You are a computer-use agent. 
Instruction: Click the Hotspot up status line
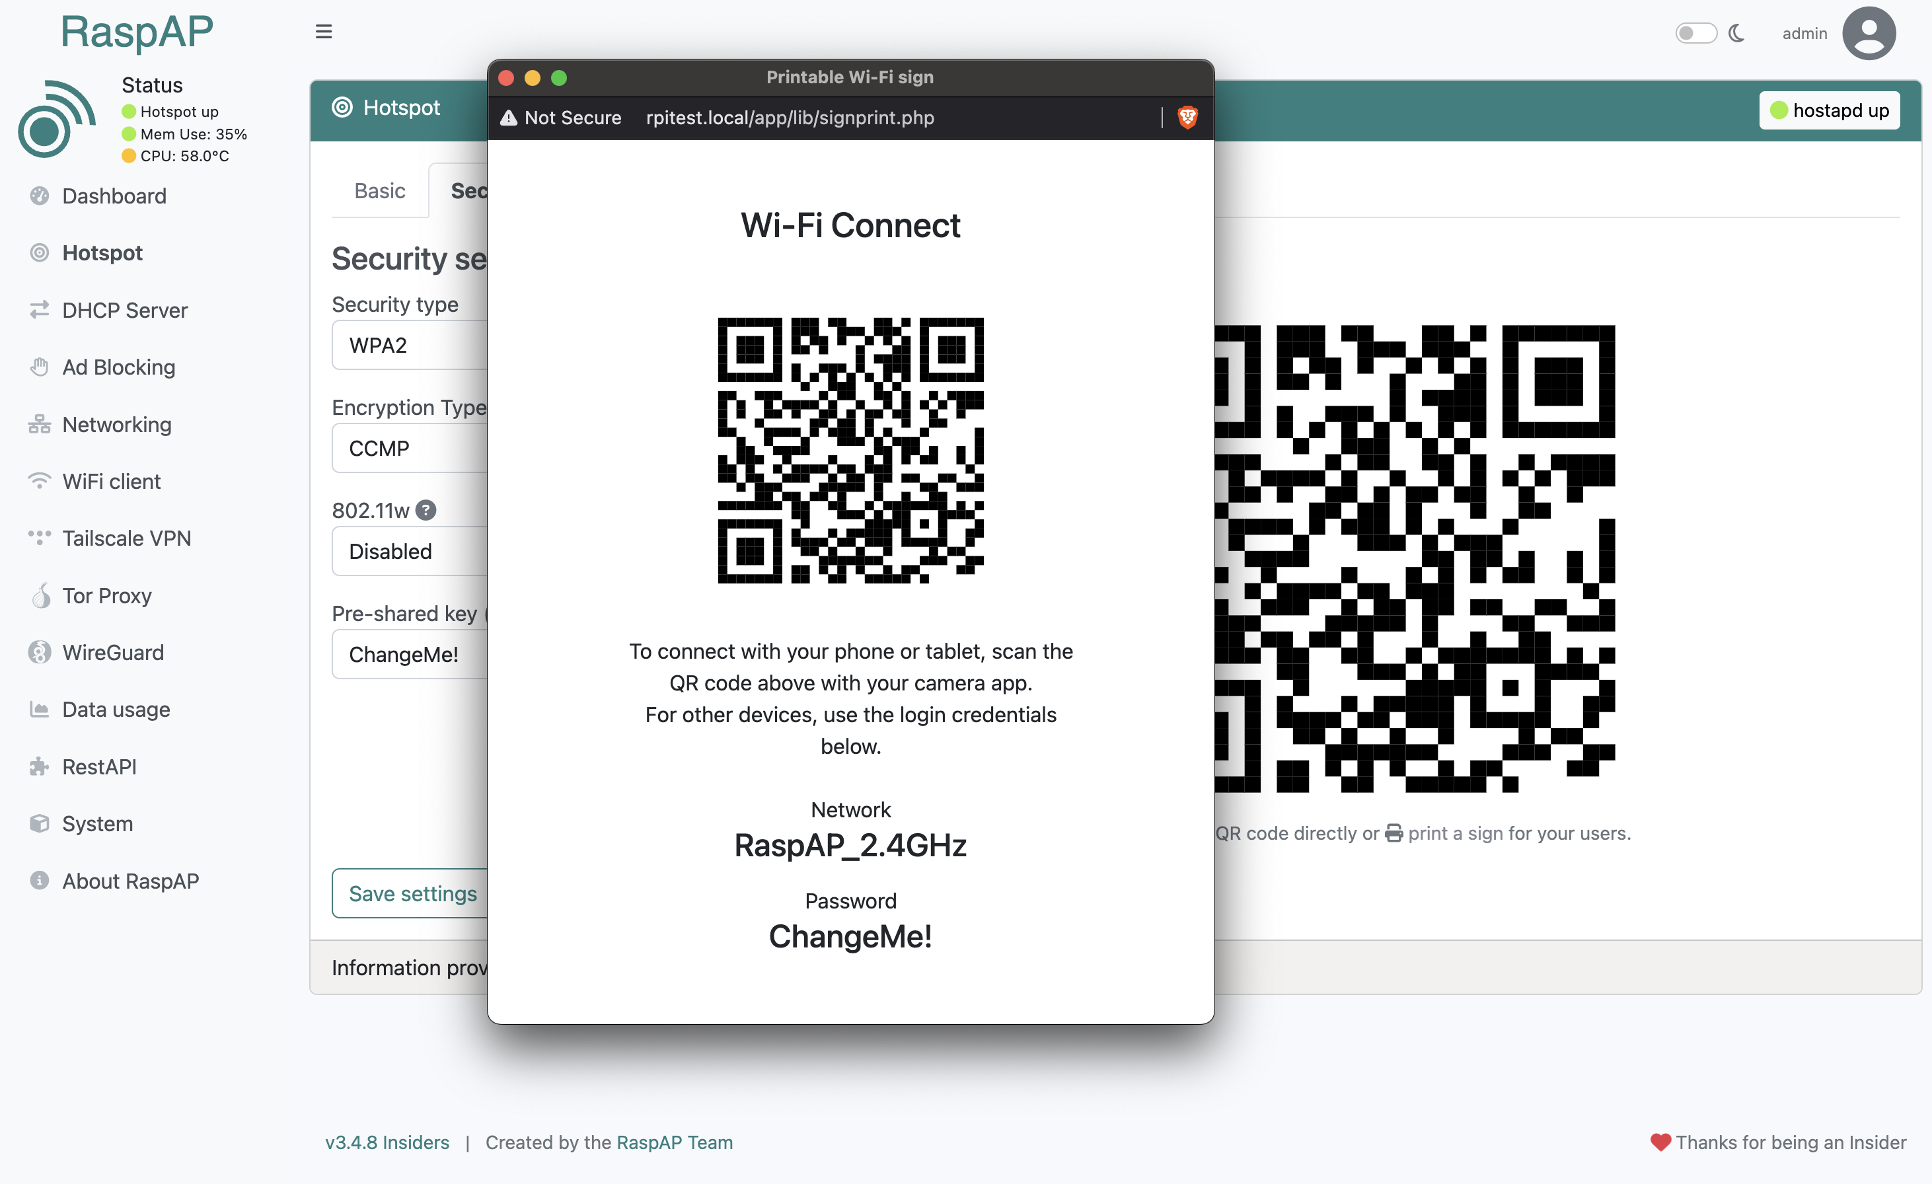pyautogui.click(x=170, y=112)
